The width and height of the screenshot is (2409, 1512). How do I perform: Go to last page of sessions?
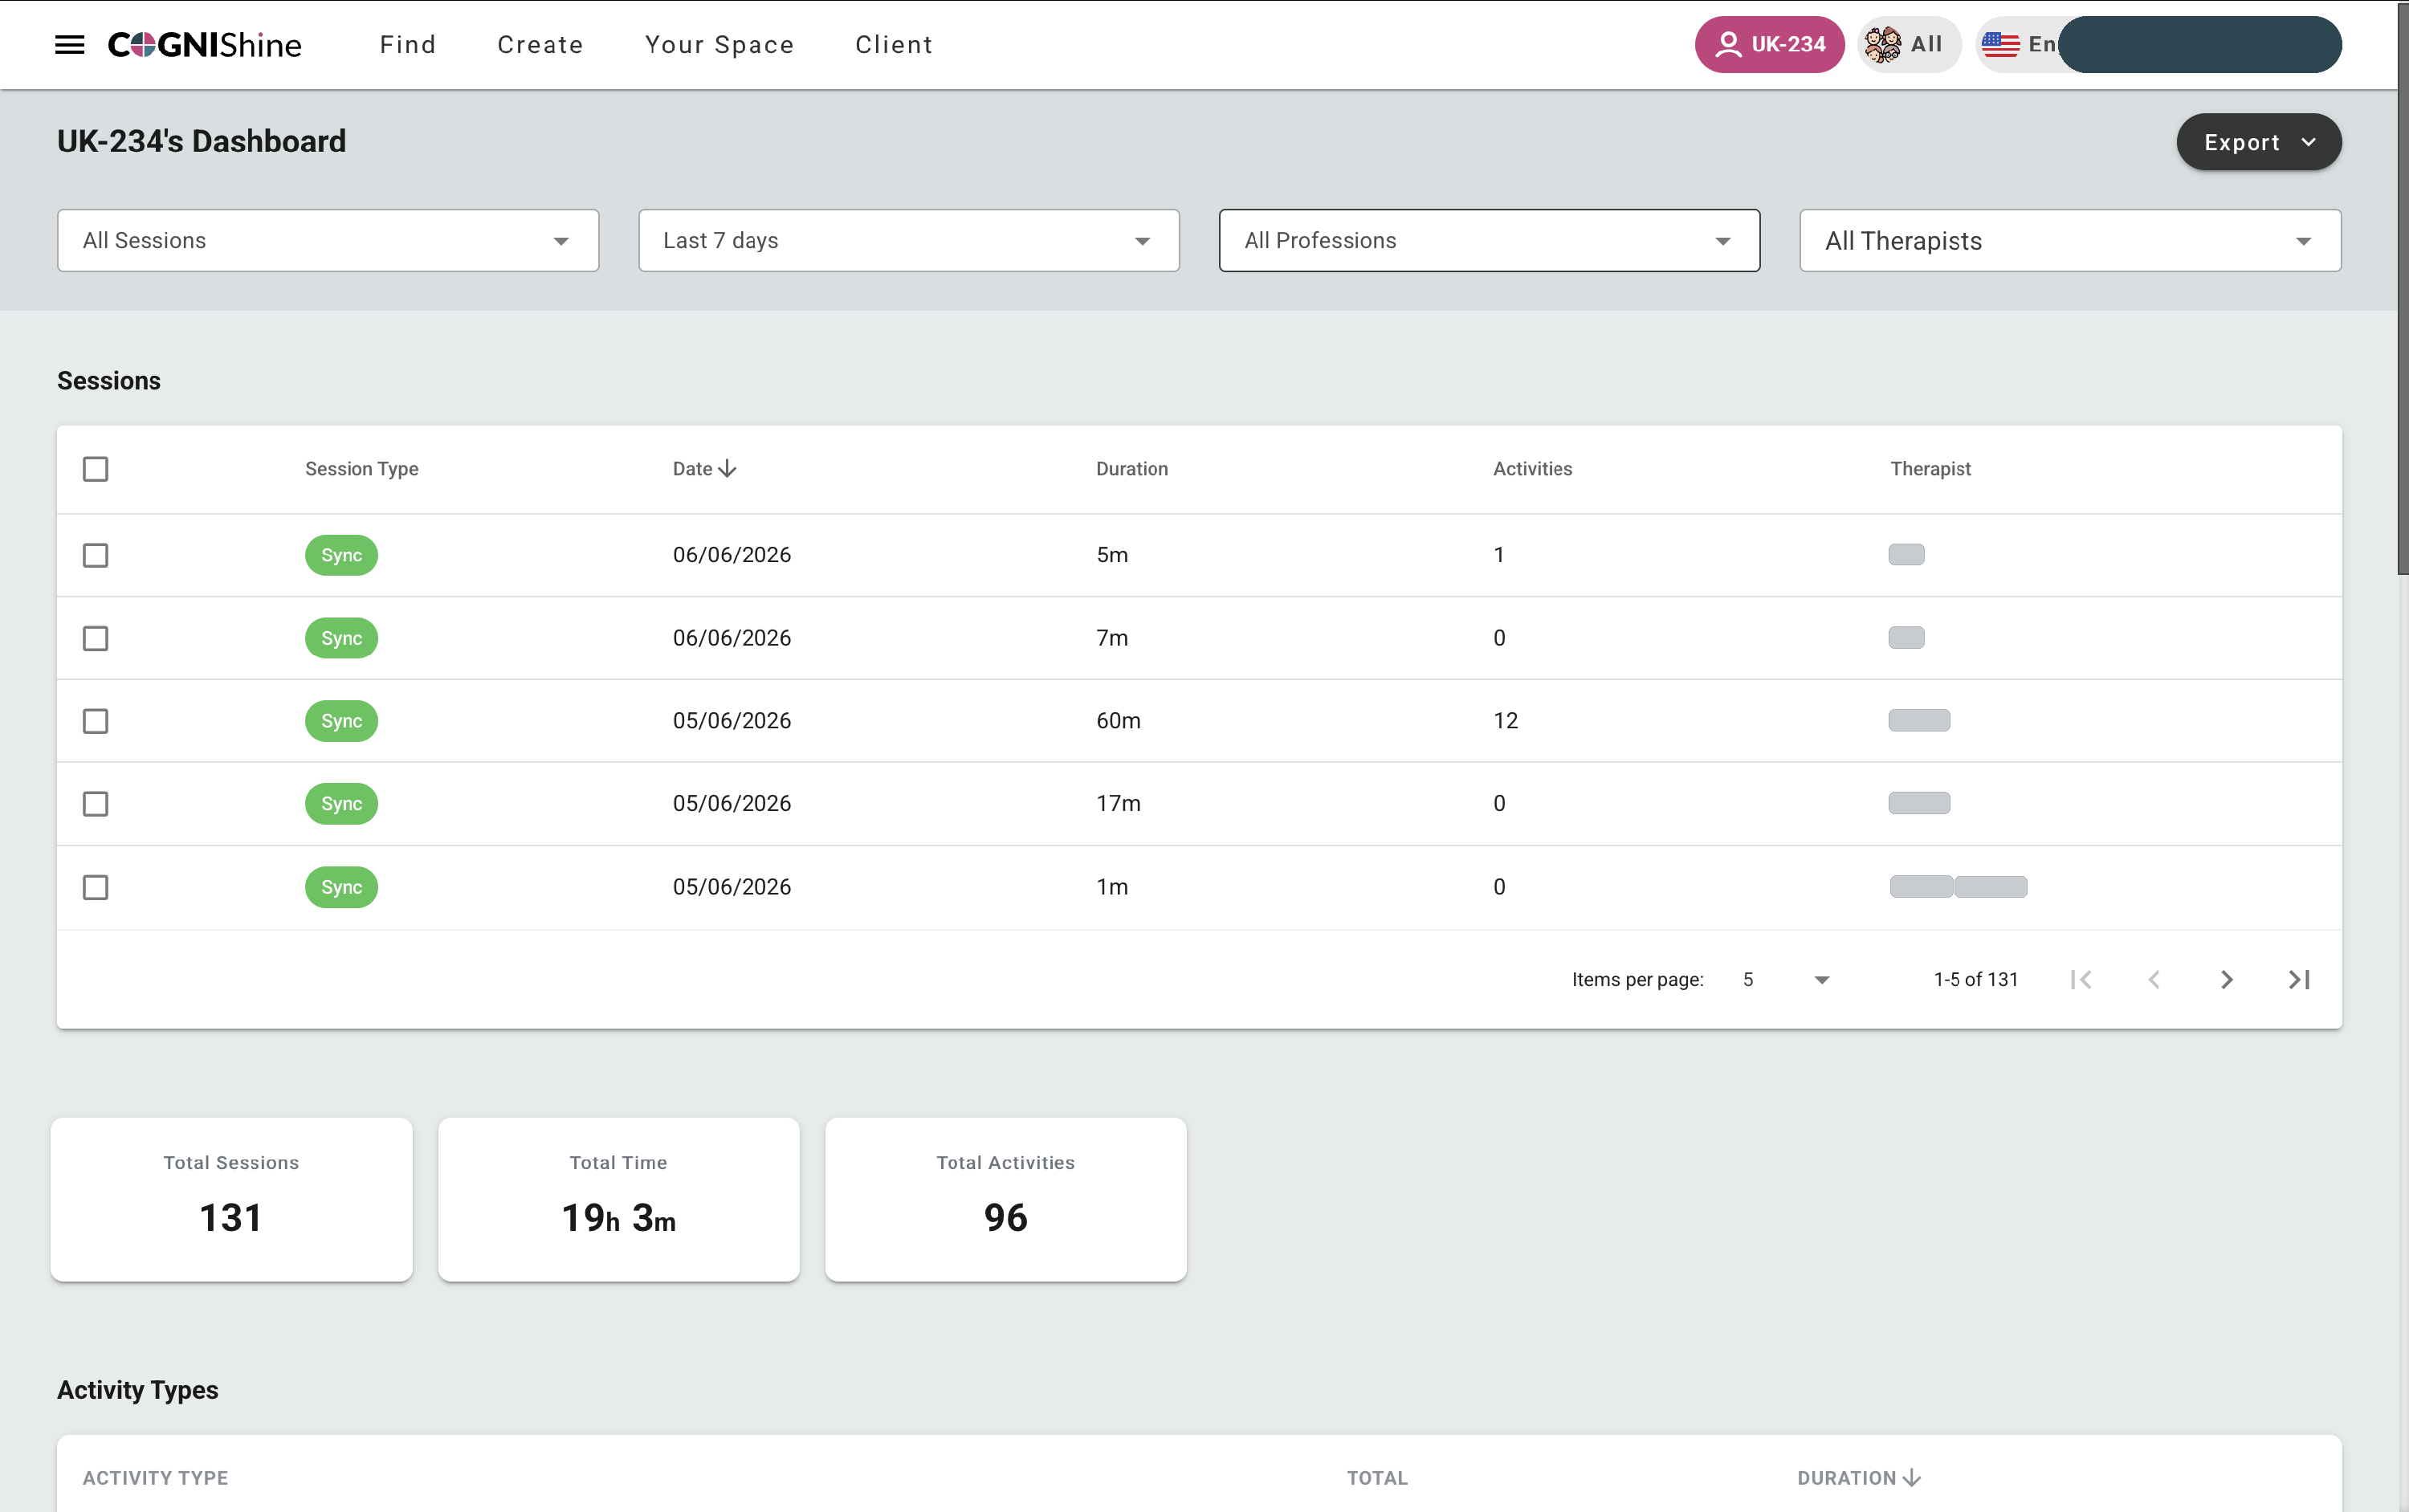[2299, 980]
